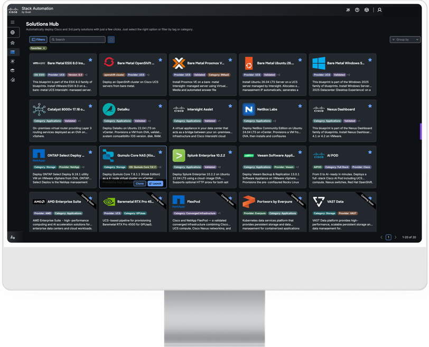Click the Provider: Veeam tag
429x347 pixels.
point(284,167)
